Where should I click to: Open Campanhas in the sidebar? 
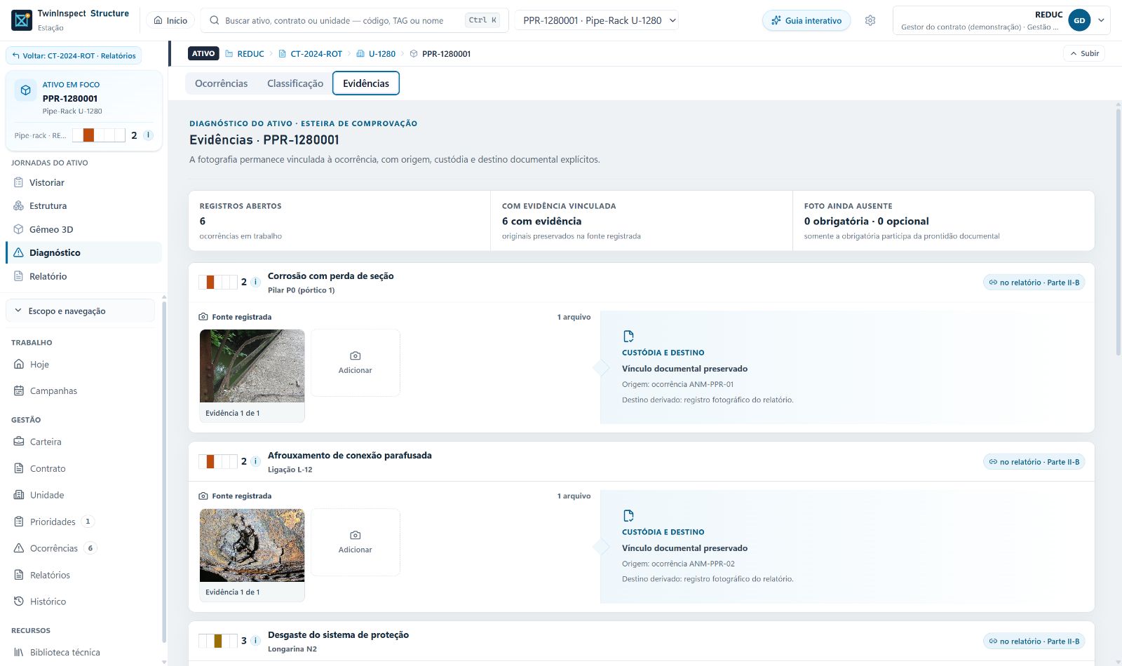click(80, 391)
